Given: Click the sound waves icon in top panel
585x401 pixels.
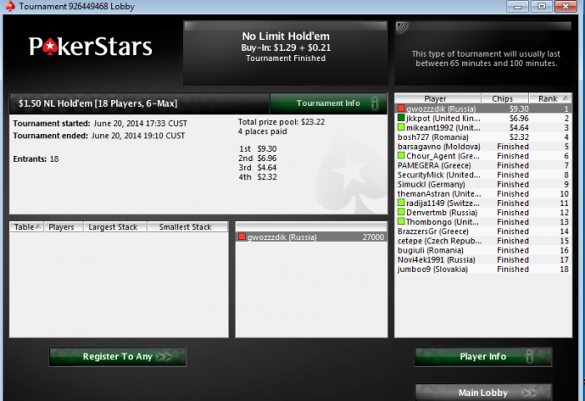Looking at the screenshot, I should click(x=402, y=28).
